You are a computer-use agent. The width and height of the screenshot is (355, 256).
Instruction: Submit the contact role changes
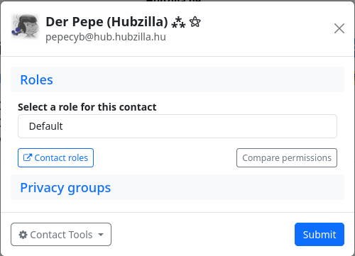pyautogui.click(x=319, y=235)
